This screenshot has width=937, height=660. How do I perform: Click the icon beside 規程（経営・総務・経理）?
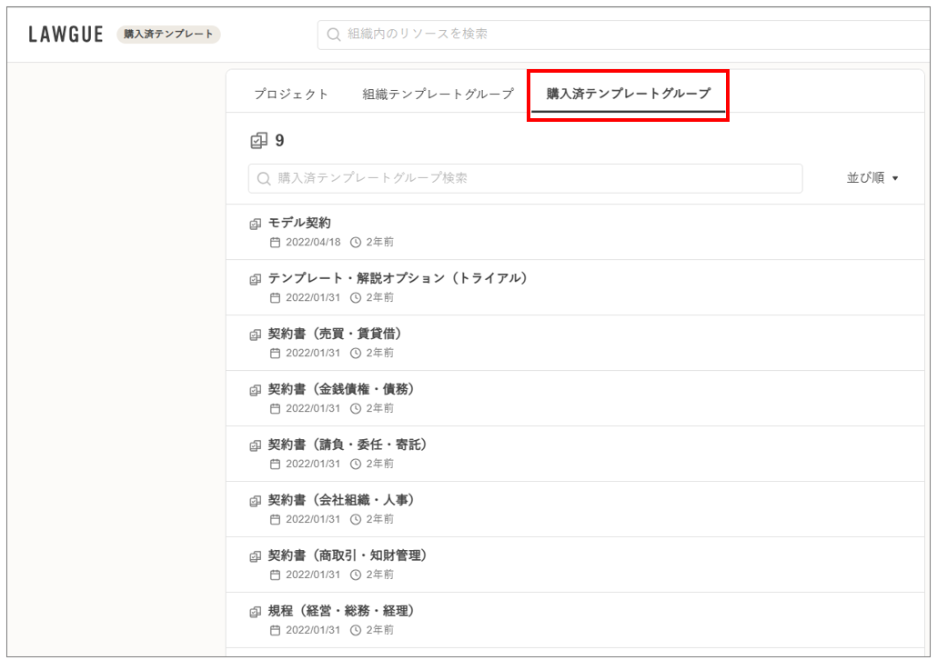pyautogui.click(x=256, y=612)
